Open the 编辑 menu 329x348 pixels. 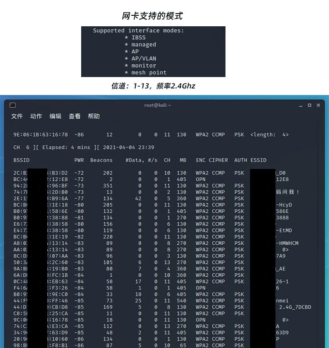55,116
